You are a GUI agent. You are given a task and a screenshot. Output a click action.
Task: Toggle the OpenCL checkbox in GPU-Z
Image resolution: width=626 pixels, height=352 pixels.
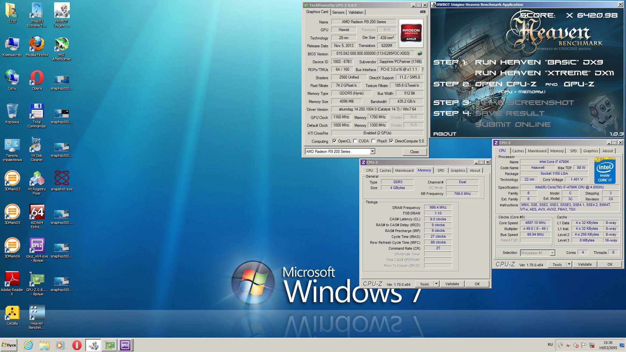335,141
